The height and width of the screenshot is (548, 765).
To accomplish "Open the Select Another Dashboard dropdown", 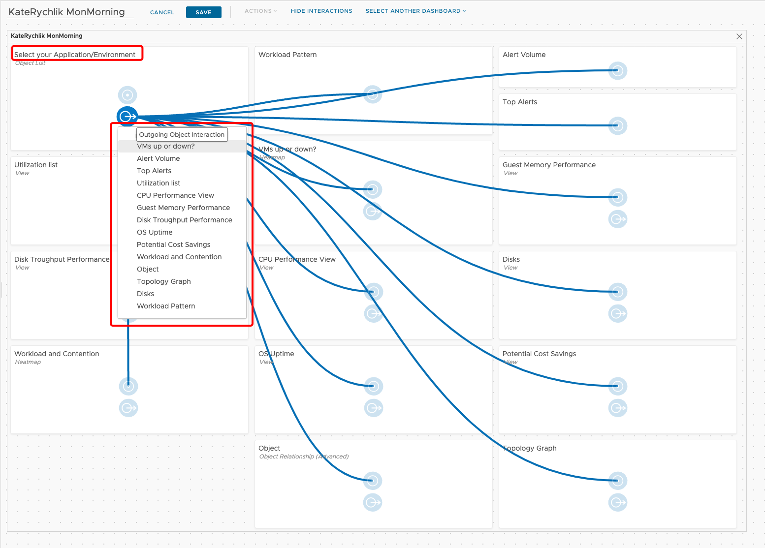I will 415,11.
